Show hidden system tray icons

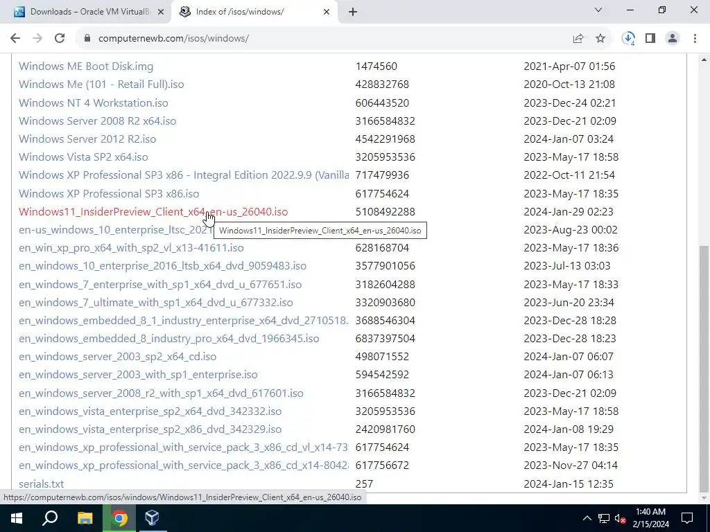(x=587, y=518)
